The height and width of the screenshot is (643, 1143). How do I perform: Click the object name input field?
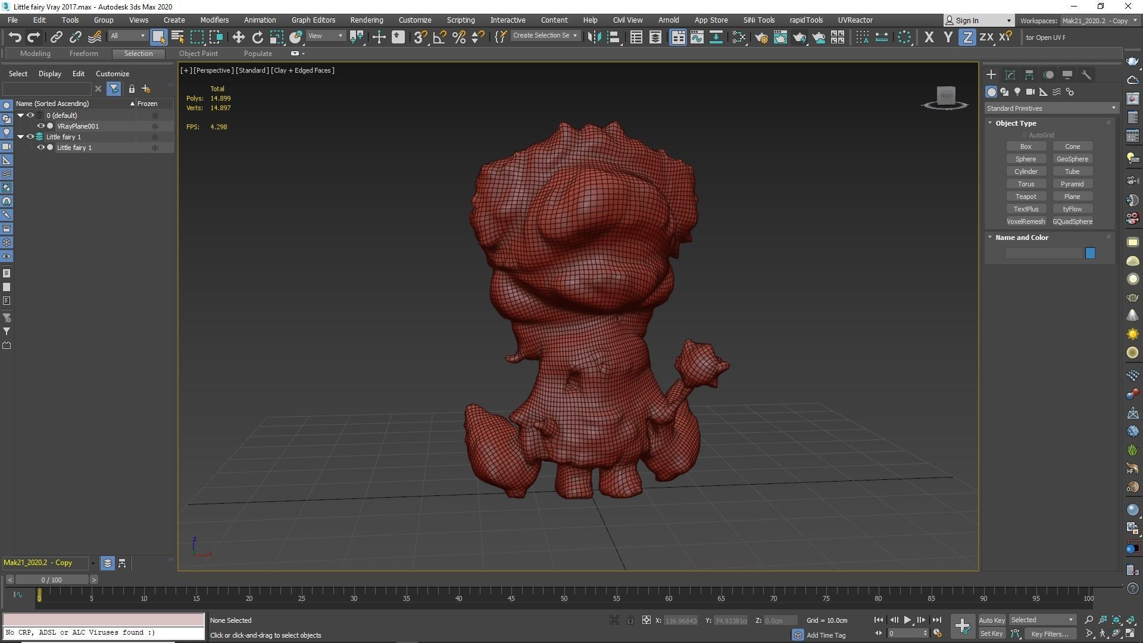tap(1044, 253)
